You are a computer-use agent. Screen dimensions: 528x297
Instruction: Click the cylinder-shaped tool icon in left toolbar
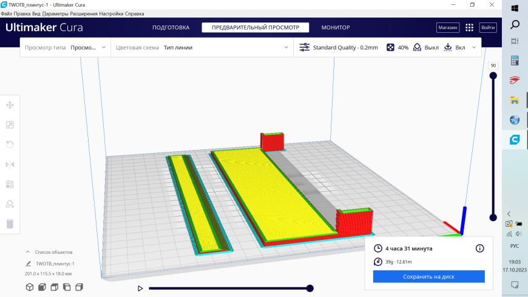click(x=10, y=224)
